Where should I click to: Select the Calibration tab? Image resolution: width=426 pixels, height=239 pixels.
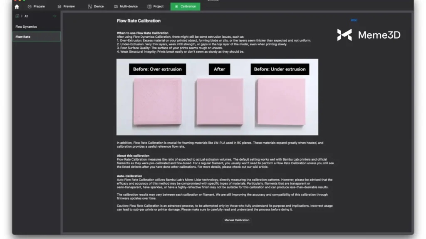tap(185, 7)
